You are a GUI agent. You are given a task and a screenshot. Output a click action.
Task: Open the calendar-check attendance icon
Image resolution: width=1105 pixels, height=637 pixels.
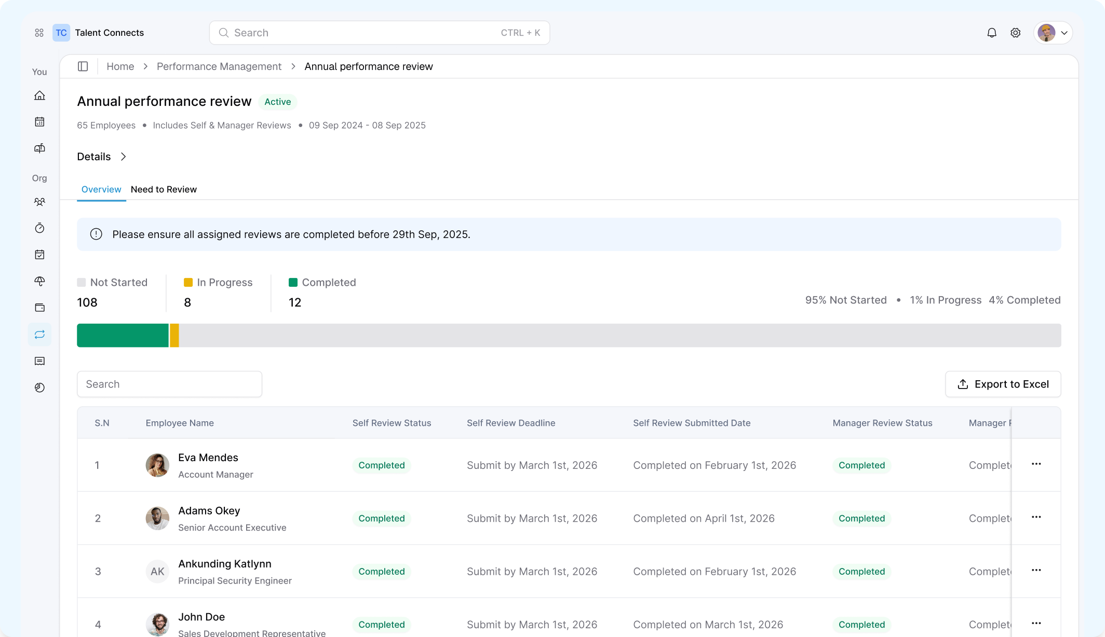(39, 255)
